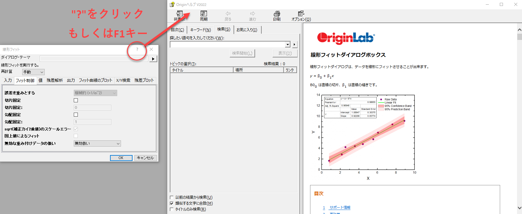Click help page scrollbar up arrow
This screenshot has width=522, height=214.
[x=519, y=30]
